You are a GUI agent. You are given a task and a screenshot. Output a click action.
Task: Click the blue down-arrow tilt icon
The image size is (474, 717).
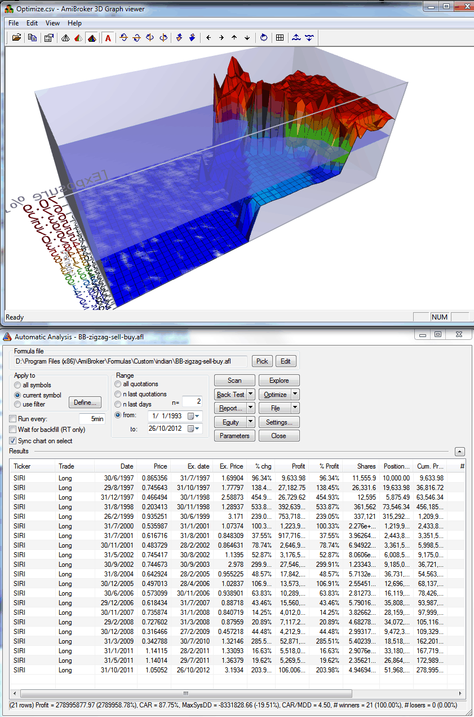point(192,38)
